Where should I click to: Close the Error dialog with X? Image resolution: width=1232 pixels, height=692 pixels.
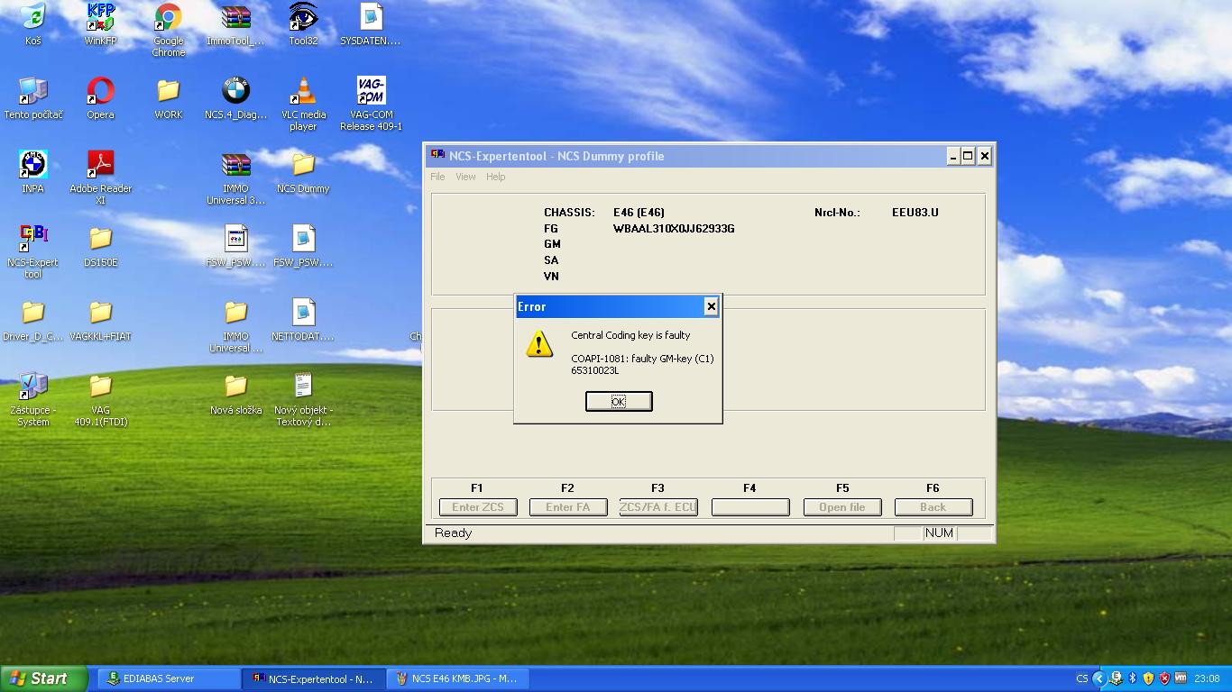711,306
